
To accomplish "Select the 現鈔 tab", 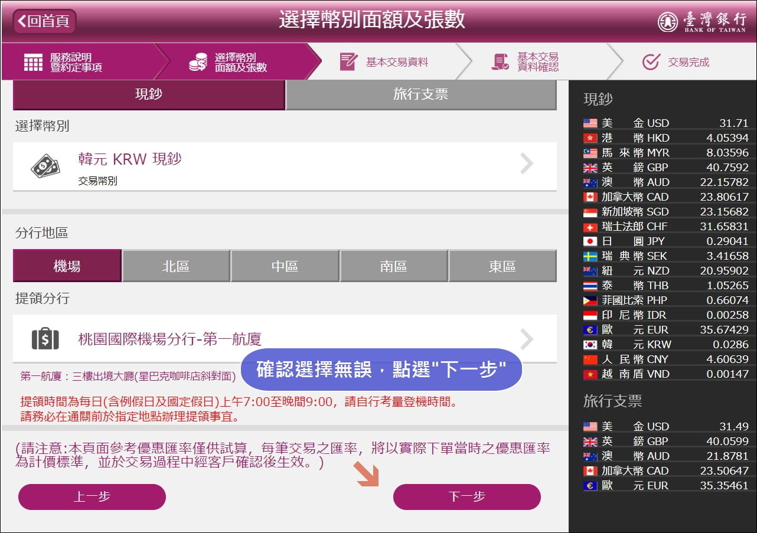I will coord(149,94).
